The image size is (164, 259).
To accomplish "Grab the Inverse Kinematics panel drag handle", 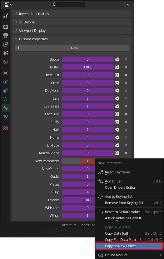I will click(x=127, y=13).
